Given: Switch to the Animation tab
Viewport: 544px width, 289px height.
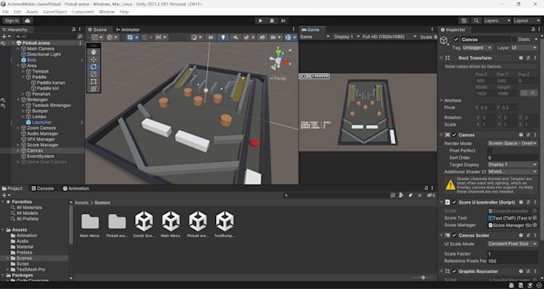Looking at the screenshot, I should (x=76, y=188).
